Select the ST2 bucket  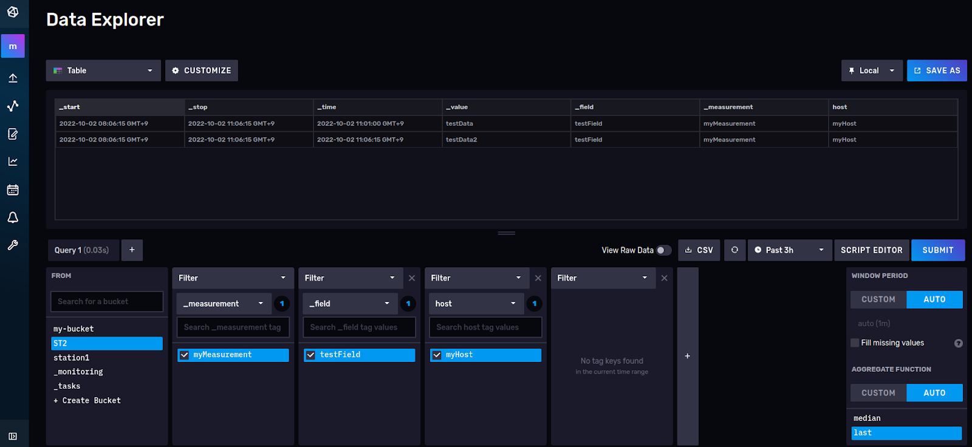coord(107,344)
